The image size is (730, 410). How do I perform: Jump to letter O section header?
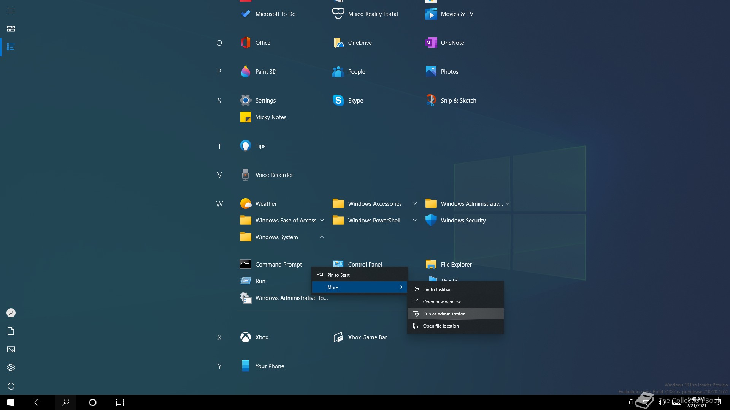point(219,43)
